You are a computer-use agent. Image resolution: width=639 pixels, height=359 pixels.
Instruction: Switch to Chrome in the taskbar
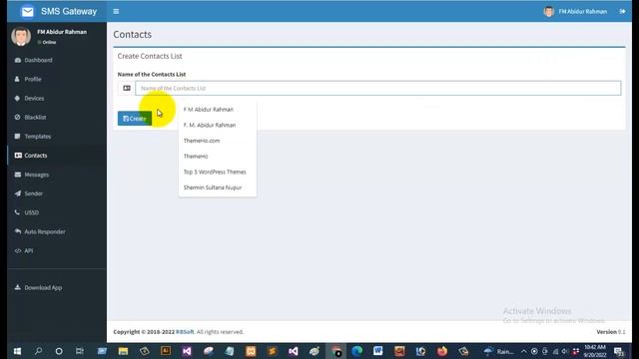336,351
